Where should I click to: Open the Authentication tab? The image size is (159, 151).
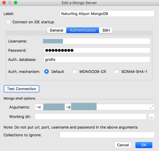[x=83, y=30]
